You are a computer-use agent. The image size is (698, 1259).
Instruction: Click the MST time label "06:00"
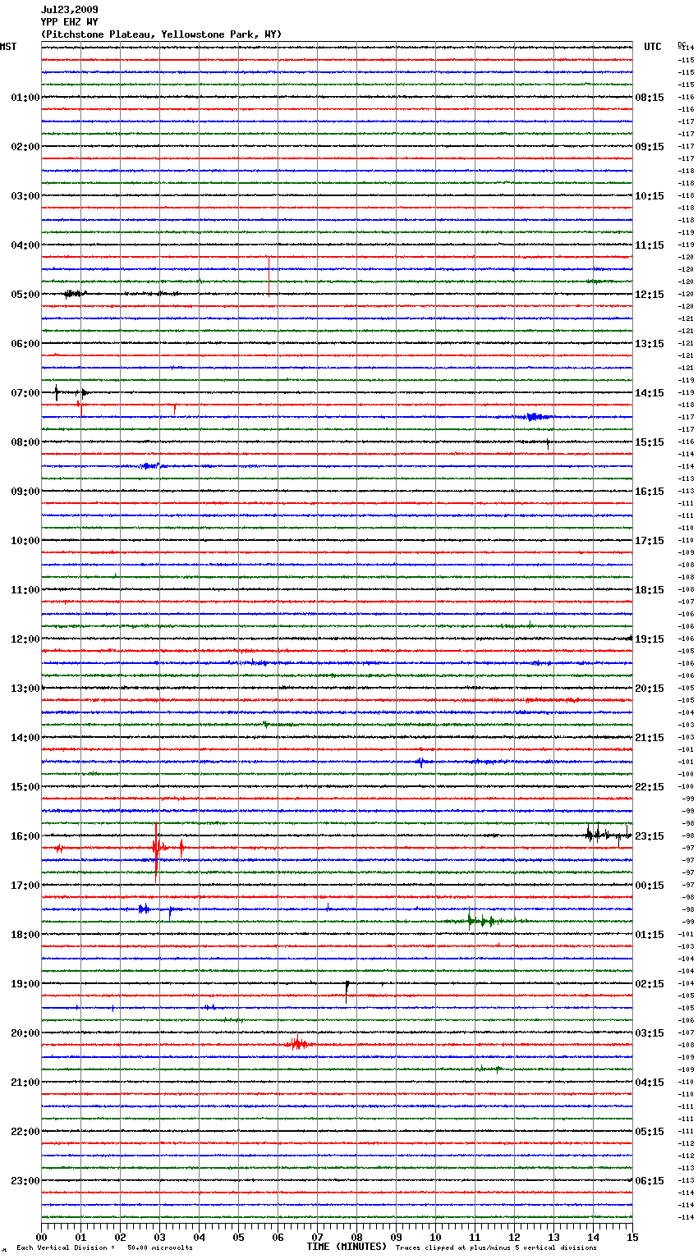pyautogui.click(x=25, y=344)
